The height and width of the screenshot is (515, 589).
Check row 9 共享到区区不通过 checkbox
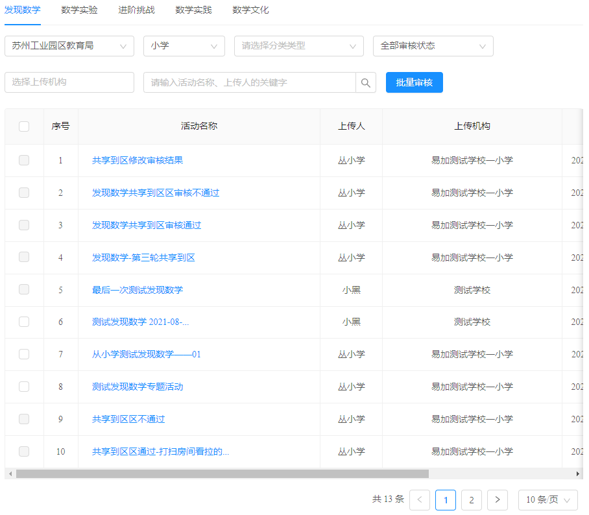[24, 418]
